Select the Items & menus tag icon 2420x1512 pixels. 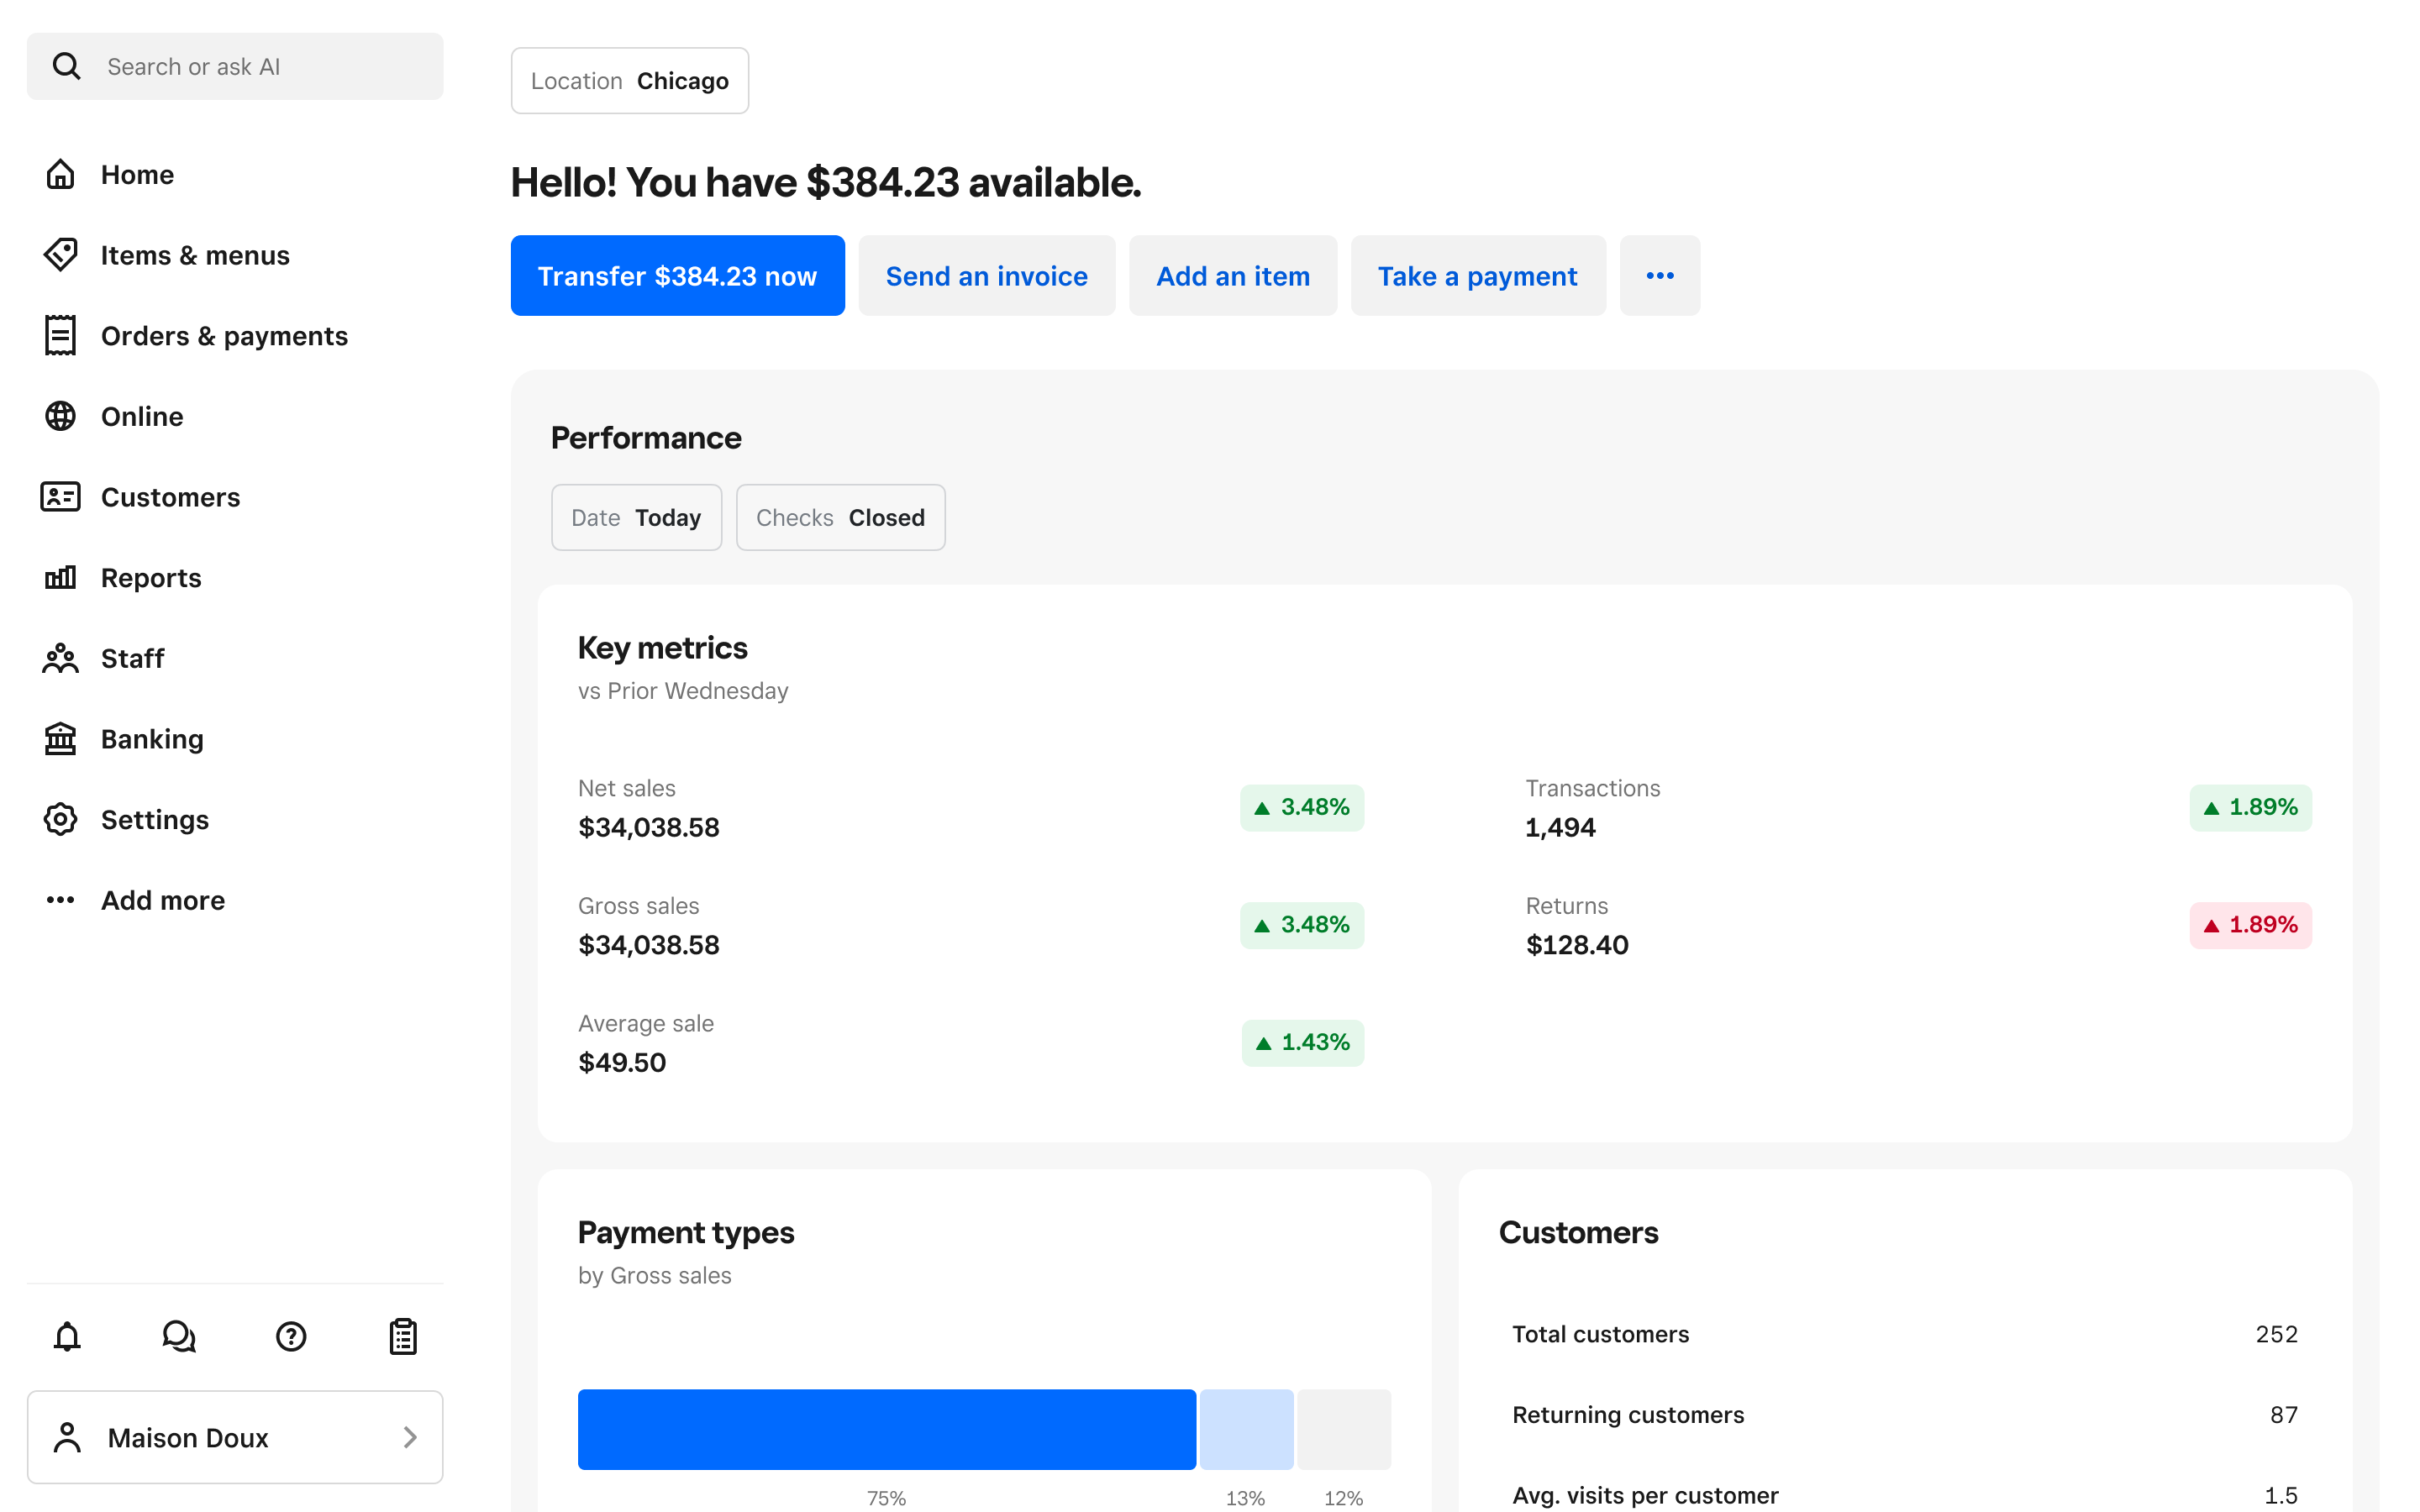point(60,255)
